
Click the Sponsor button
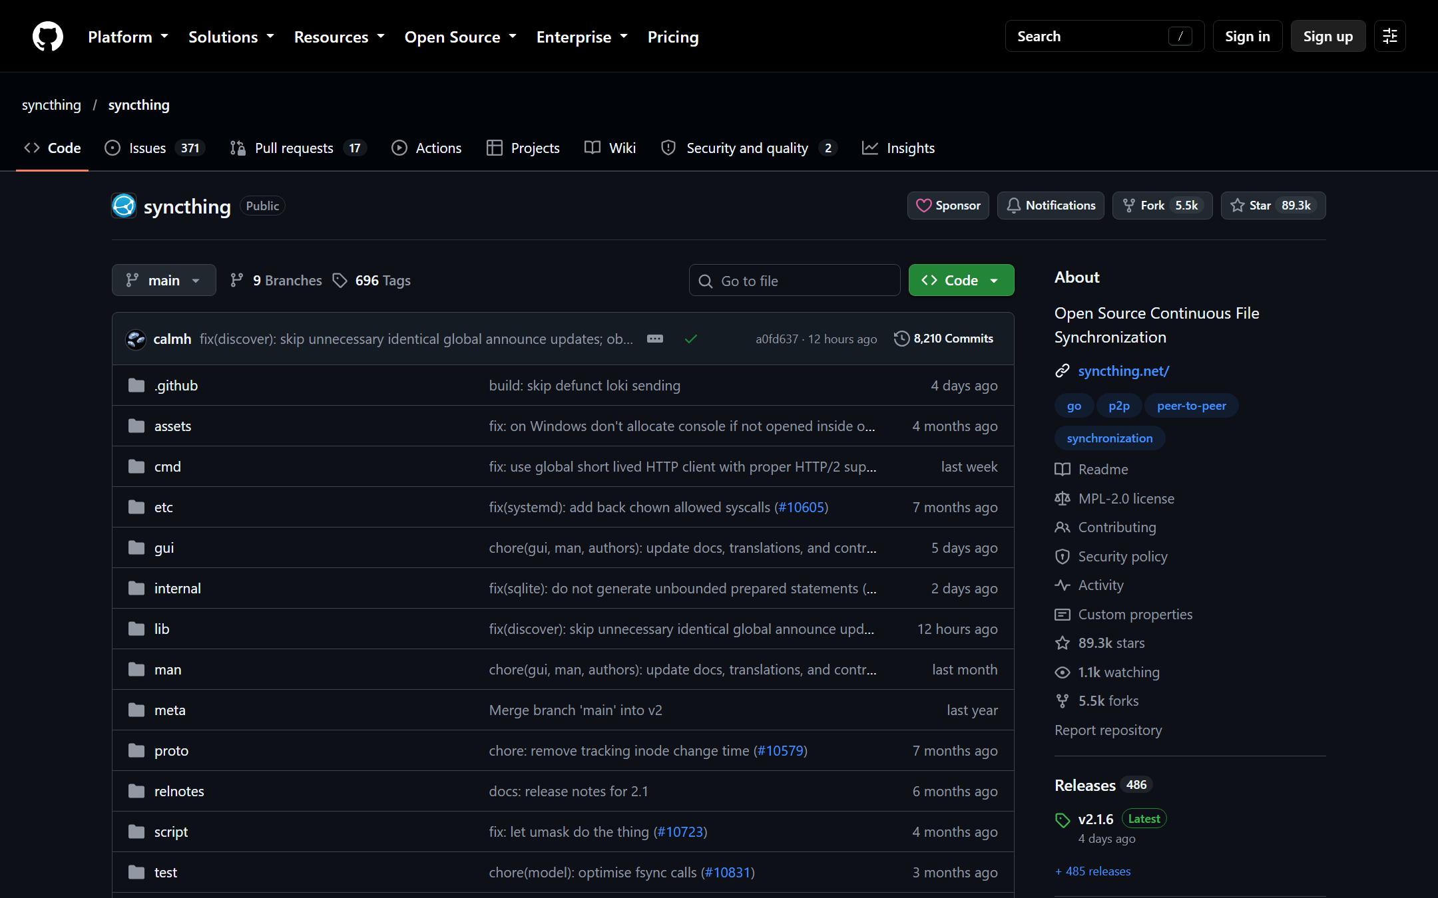[948, 206]
